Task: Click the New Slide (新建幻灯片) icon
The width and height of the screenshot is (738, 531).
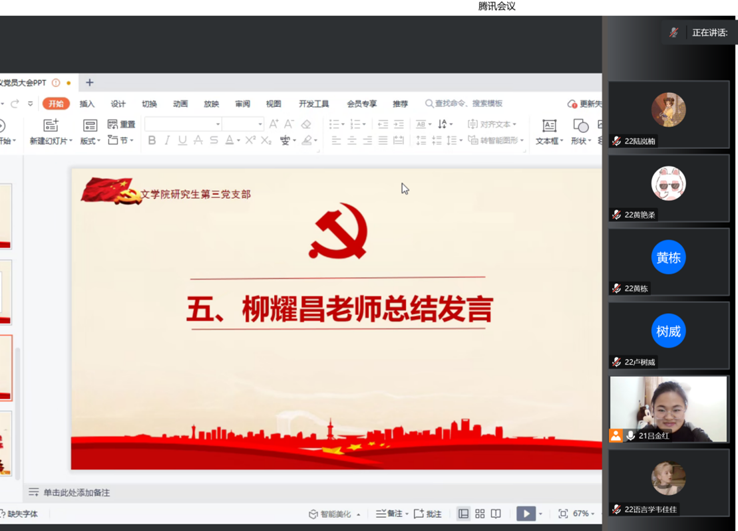Action: (51, 126)
